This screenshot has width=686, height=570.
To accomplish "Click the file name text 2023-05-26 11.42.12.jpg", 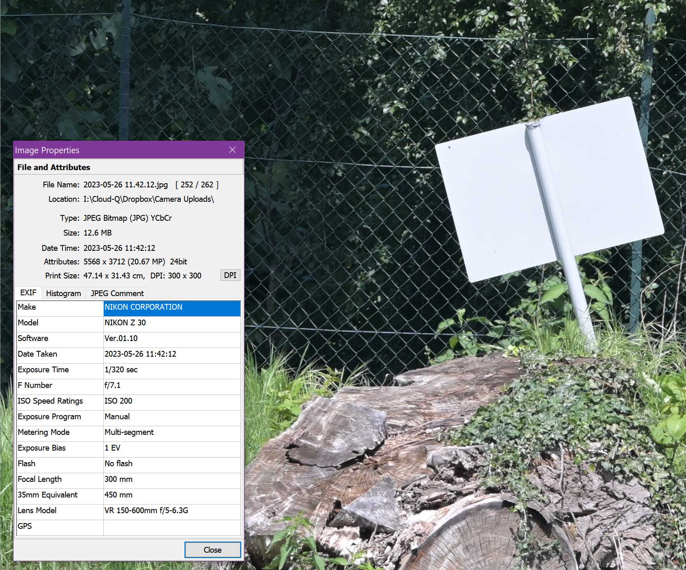I will click(126, 185).
